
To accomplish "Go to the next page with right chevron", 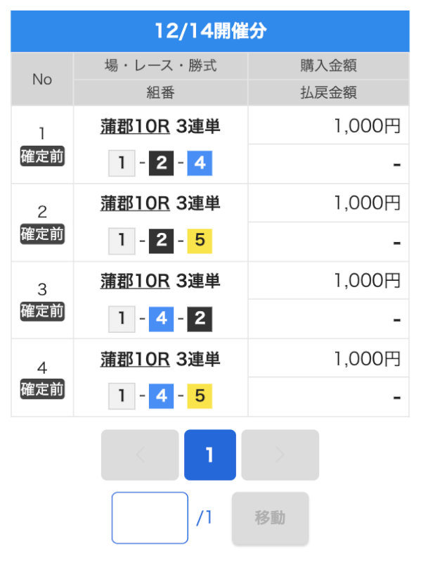I will (280, 455).
